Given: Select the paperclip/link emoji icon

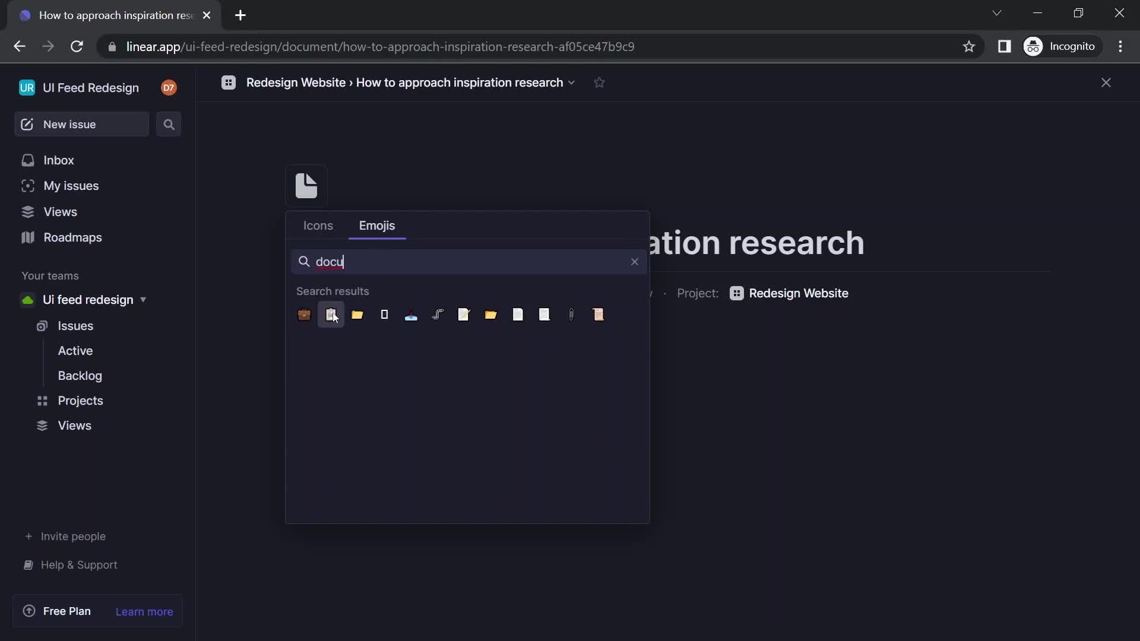Looking at the screenshot, I should click(x=572, y=315).
